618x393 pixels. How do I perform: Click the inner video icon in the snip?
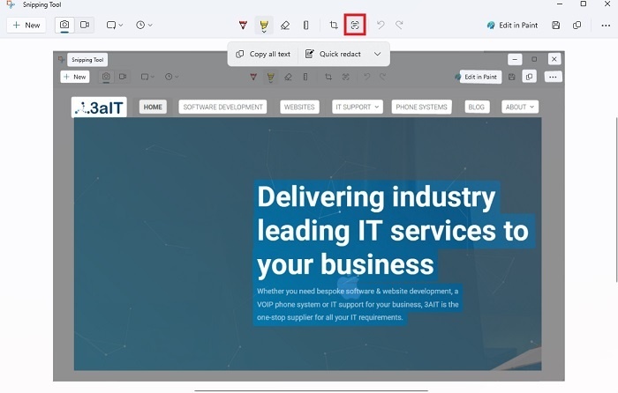coord(123,78)
